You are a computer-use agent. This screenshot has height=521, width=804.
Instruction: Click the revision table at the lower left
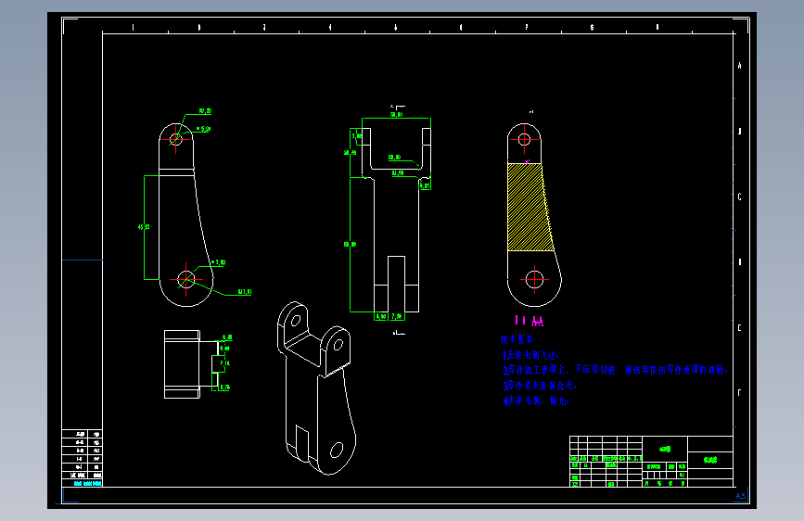(x=82, y=458)
